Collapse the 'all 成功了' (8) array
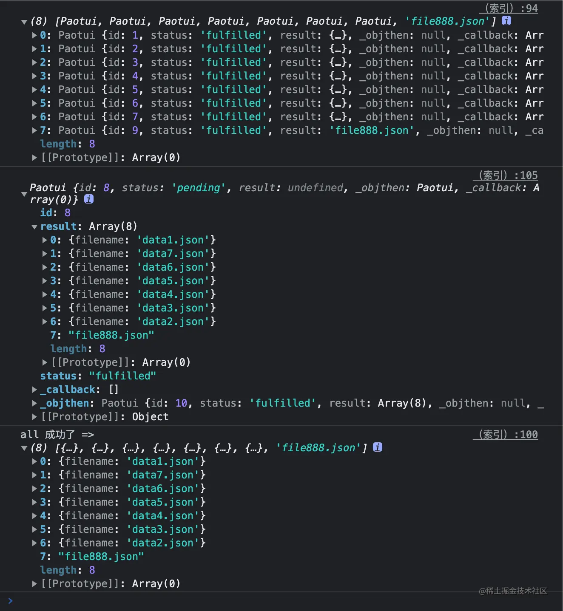The width and height of the screenshot is (563, 611). point(24,447)
